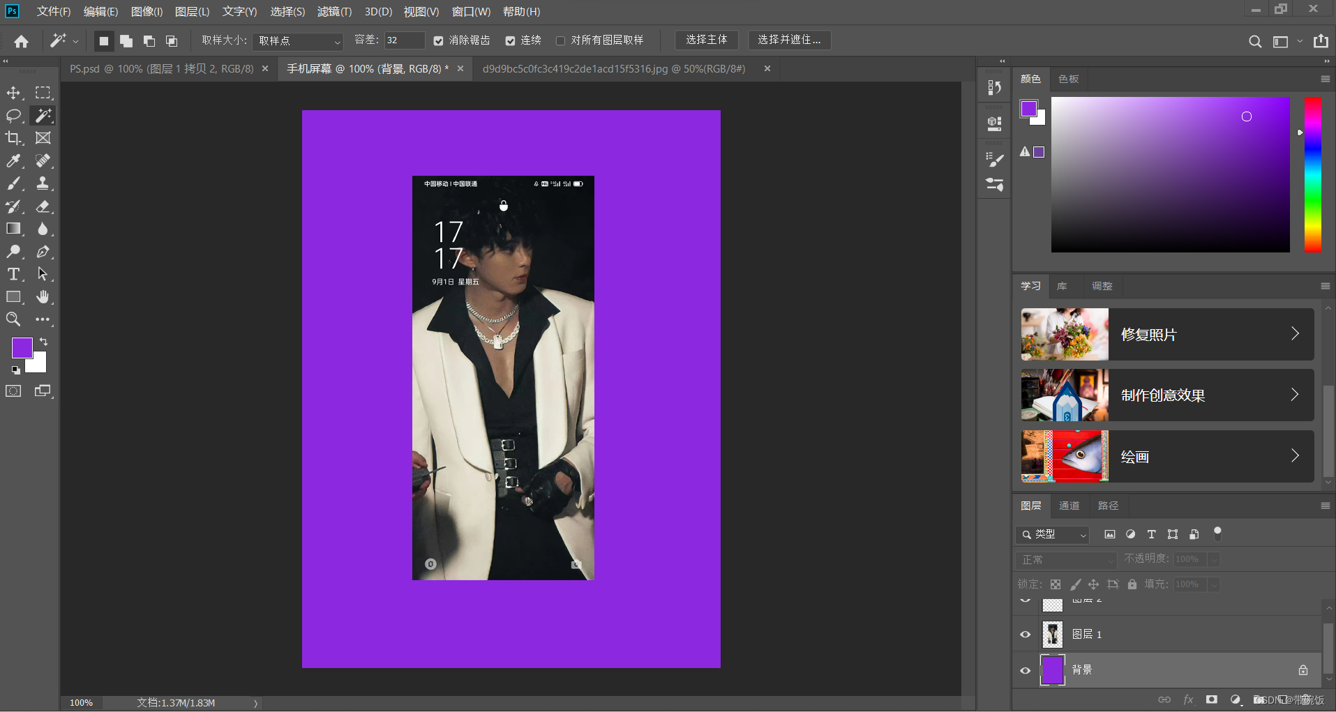Hide the 背景 layer visibility eye
Viewport: 1336px width, 712px height.
(x=1026, y=671)
